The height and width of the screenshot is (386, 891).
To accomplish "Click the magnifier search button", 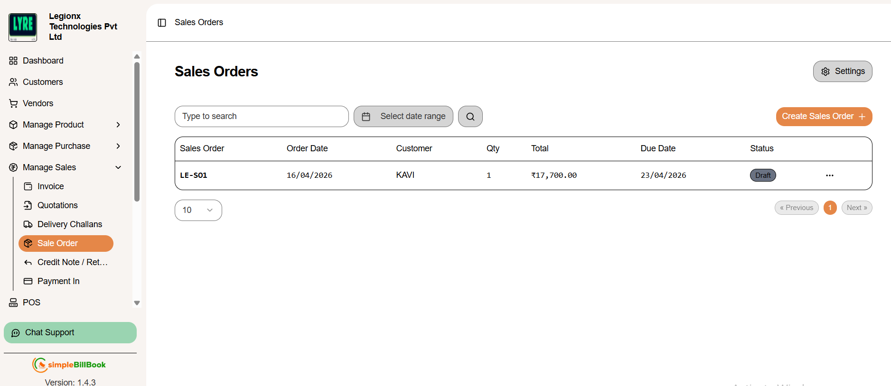I will pyautogui.click(x=470, y=117).
